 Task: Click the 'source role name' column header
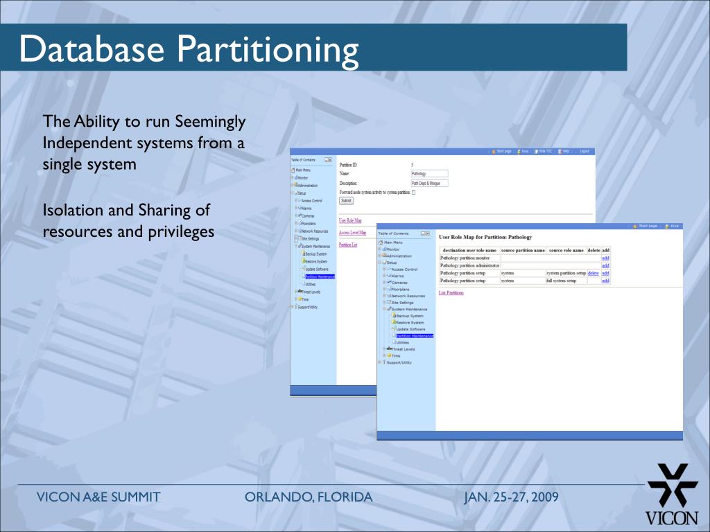point(566,250)
